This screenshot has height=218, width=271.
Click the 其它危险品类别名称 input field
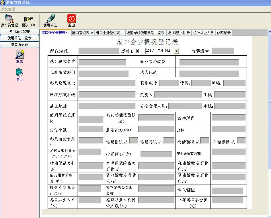[x=156, y=188]
